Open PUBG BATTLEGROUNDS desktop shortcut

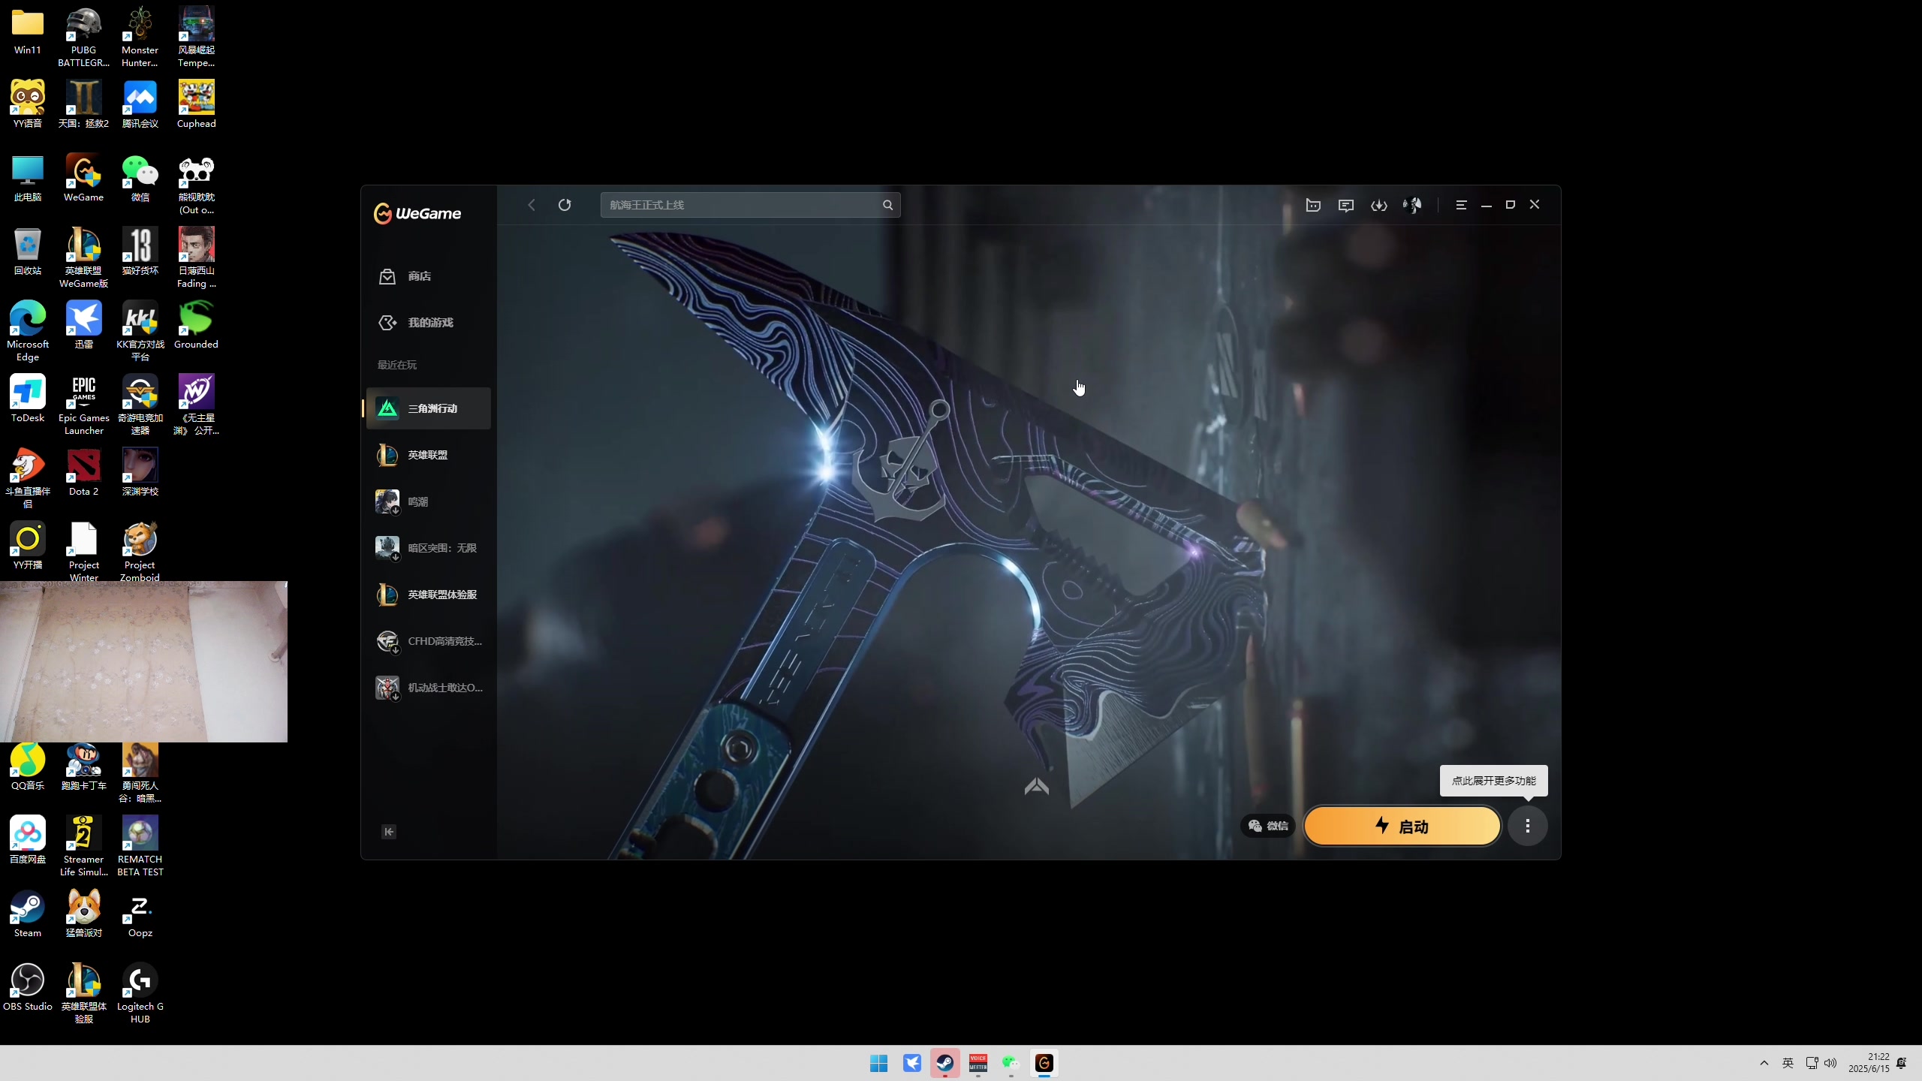(83, 36)
